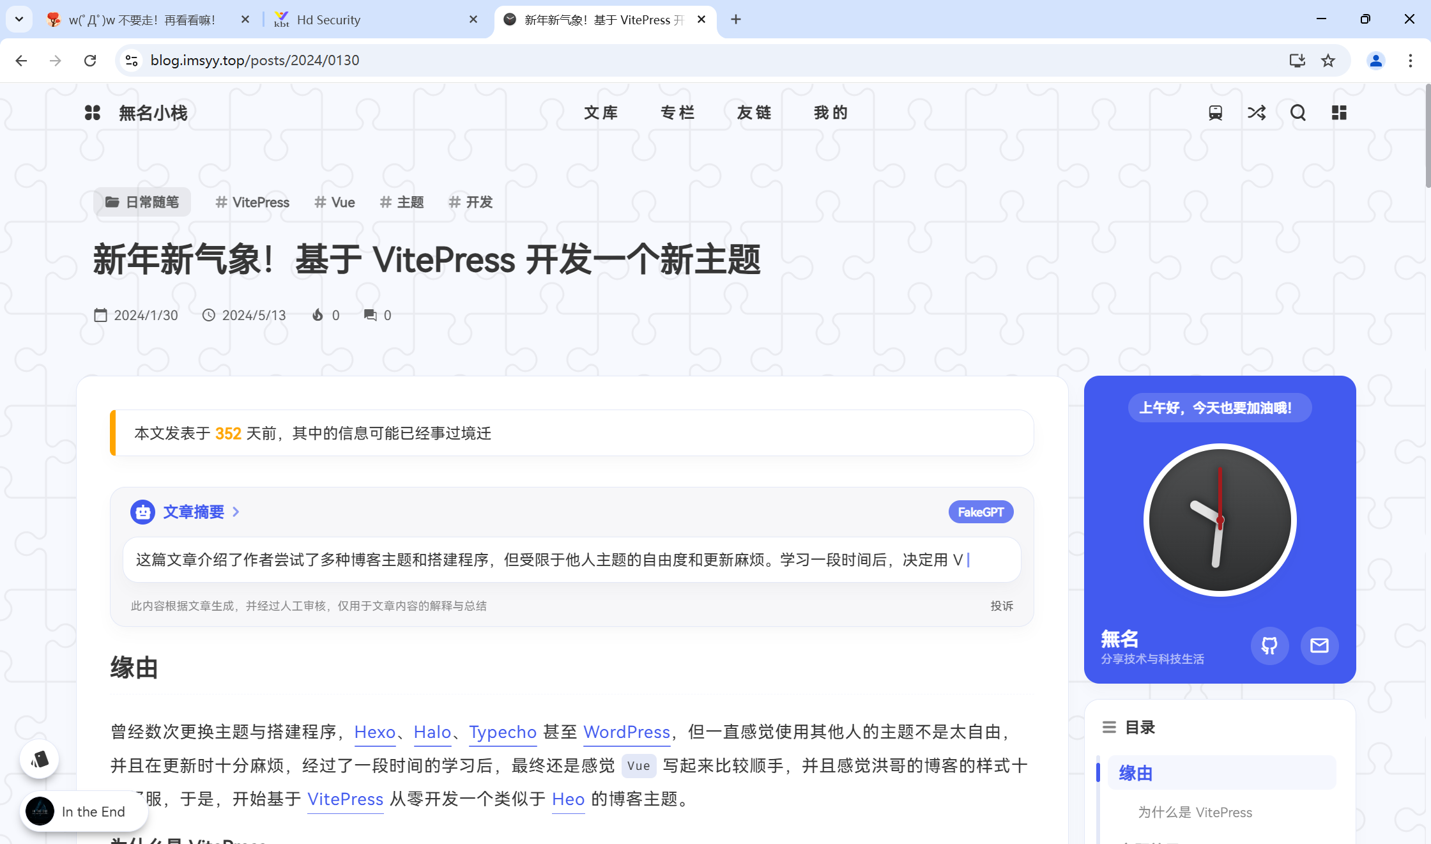Close the Hd Security tab

473,20
